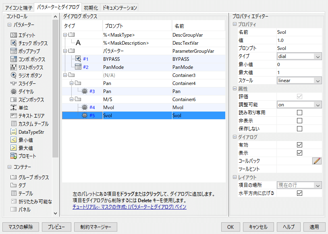Pick the リストボックス control icon
Viewport: 328px width, 234px height.
click(x=14, y=67)
